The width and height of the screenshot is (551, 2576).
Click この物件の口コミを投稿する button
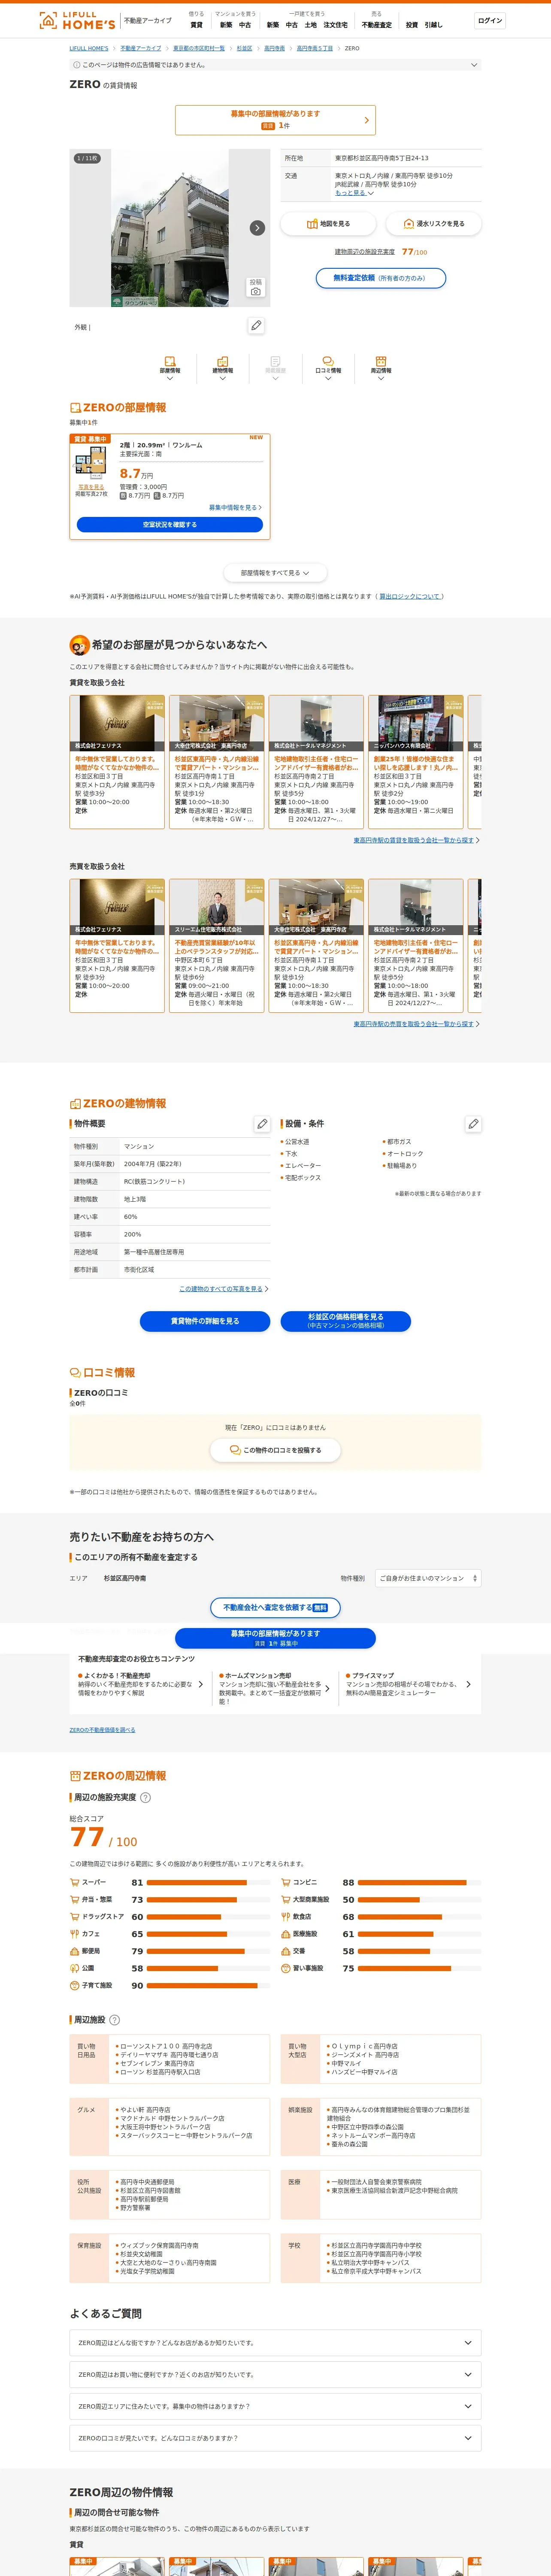click(275, 1450)
